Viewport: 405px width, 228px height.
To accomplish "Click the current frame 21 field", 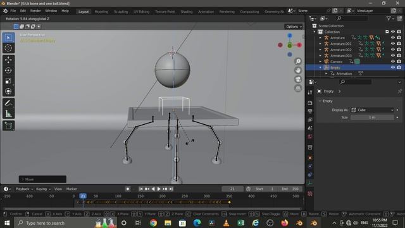I will 232,189.
